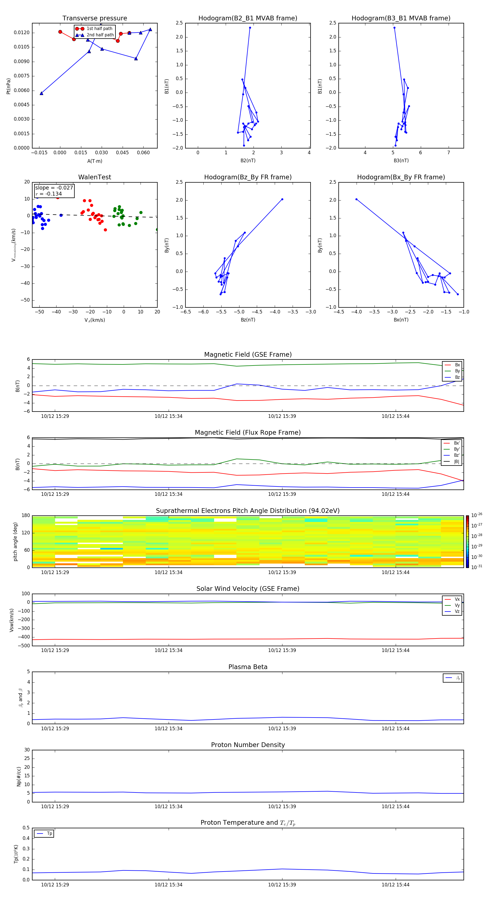Click the top-right data point in Bz_By hodogram
Image resolution: width=496 pixels, height=909 pixels.
click(x=282, y=199)
